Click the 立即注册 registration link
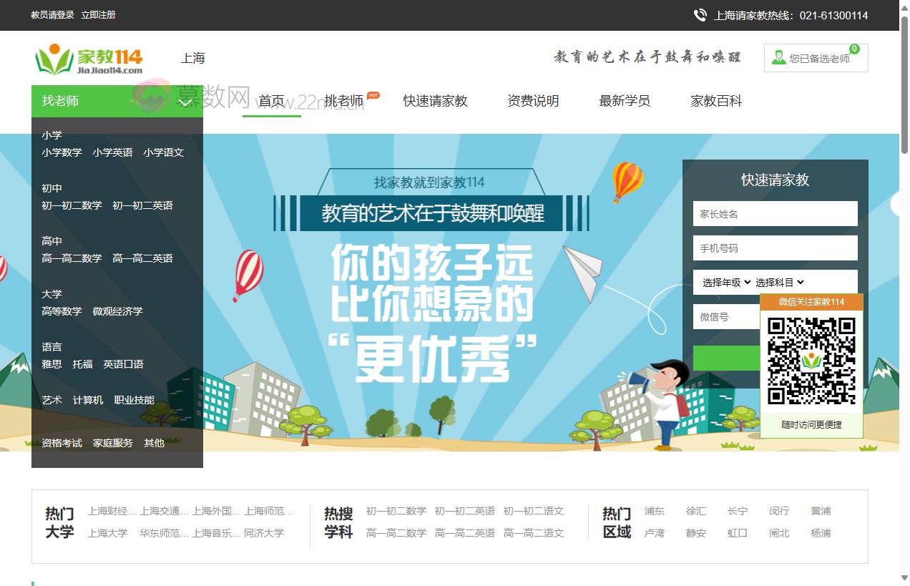 98,14
